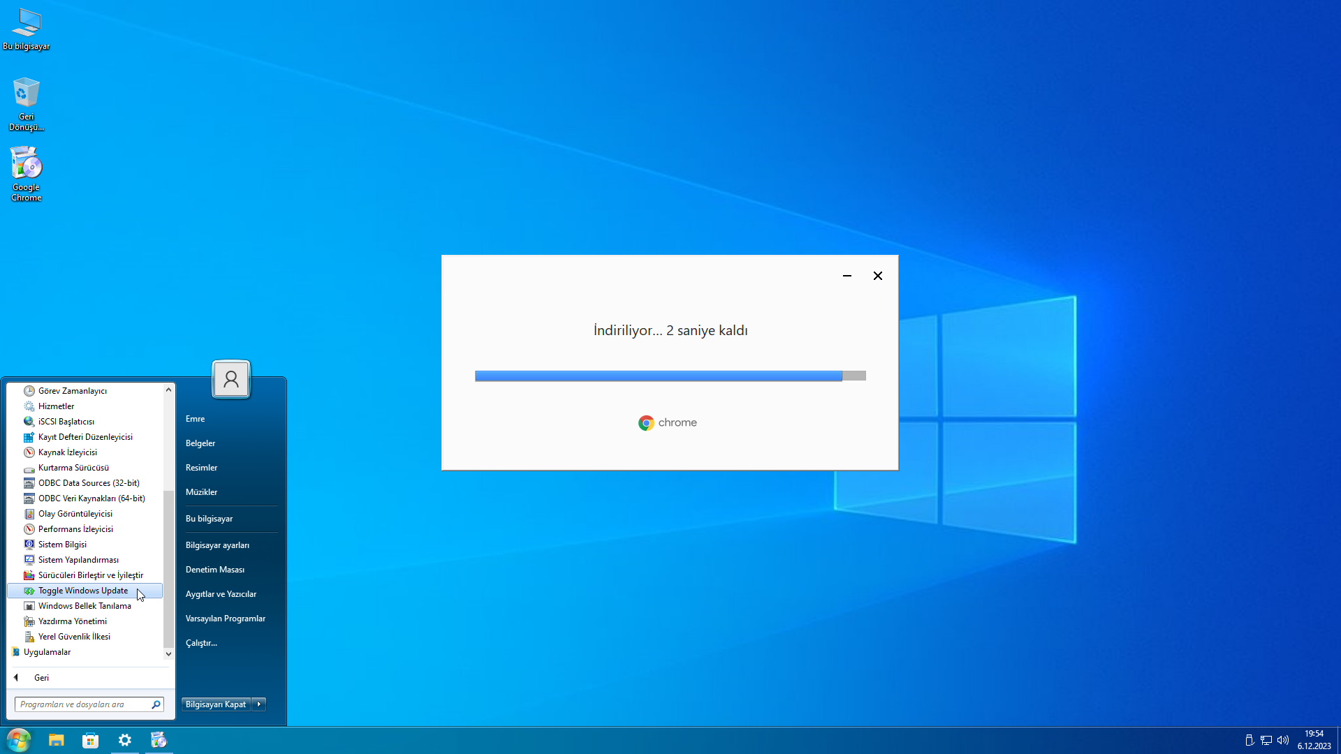Go back with Geri in start menu
The height and width of the screenshot is (754, 1341).
click(x=89, y=678)
